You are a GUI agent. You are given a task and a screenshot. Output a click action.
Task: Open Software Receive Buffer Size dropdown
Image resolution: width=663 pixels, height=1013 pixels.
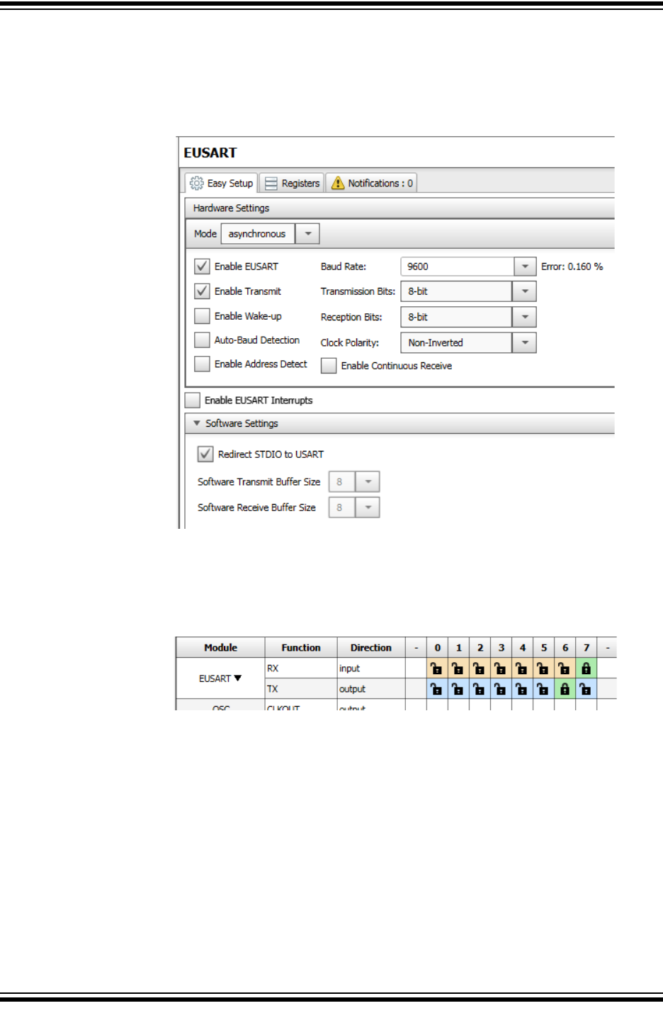[368, 508]
